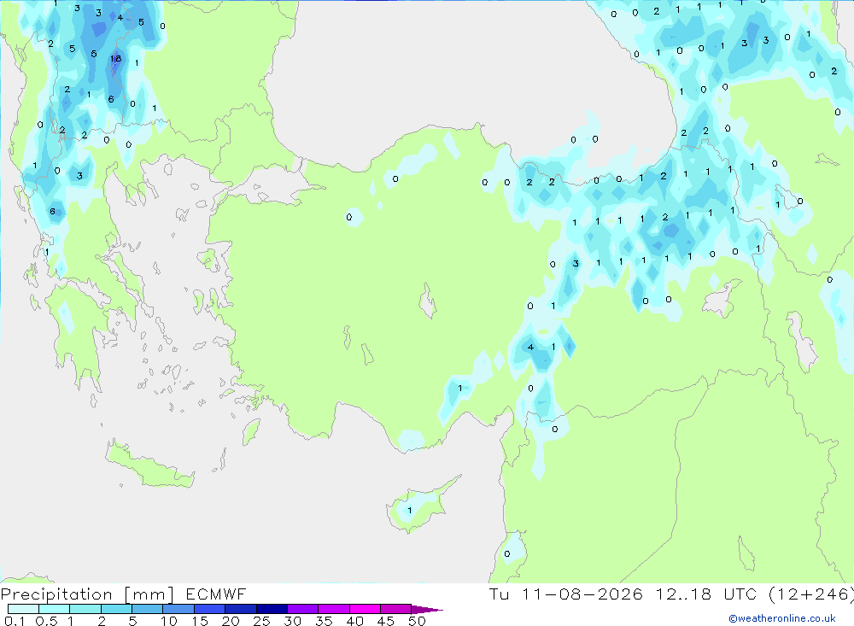Select the 'ECMWF' model label

coord(216,594)
